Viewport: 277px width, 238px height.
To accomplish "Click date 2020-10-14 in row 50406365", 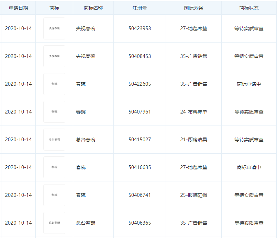I will pyautogui.click(x=18, y=223).
